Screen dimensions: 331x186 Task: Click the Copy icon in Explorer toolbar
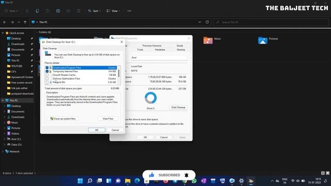37,11
